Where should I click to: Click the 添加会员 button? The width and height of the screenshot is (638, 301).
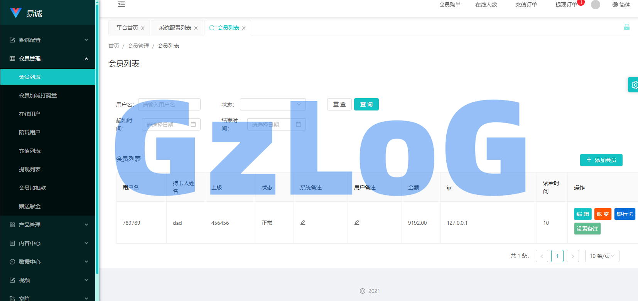coord(601,160)
